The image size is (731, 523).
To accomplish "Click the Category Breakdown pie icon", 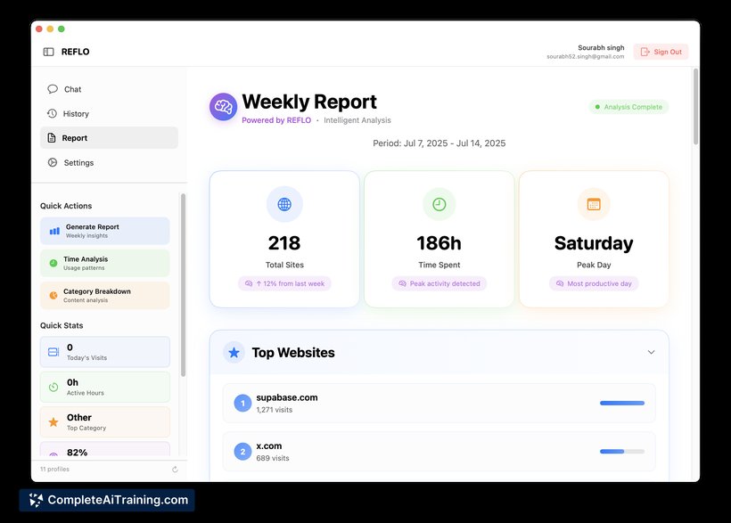I will coord(53,295).
